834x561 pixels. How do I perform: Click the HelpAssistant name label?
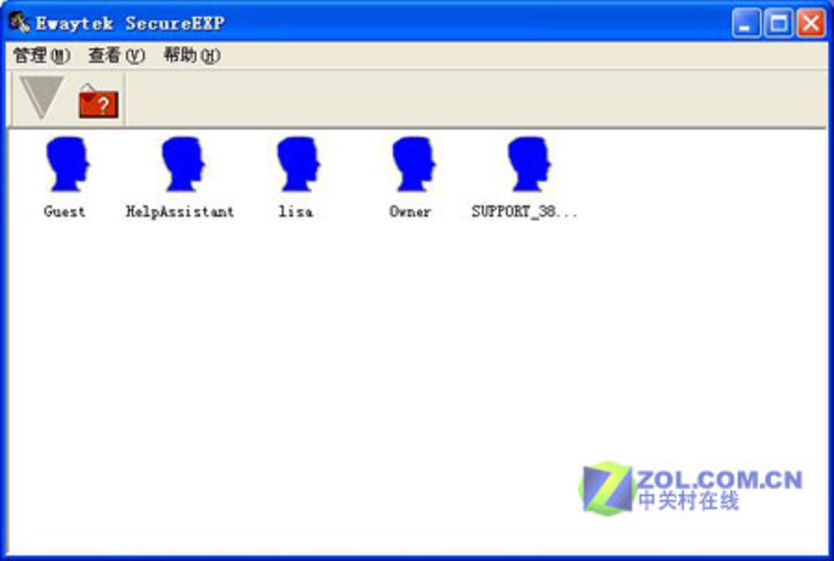coord(180,212)
